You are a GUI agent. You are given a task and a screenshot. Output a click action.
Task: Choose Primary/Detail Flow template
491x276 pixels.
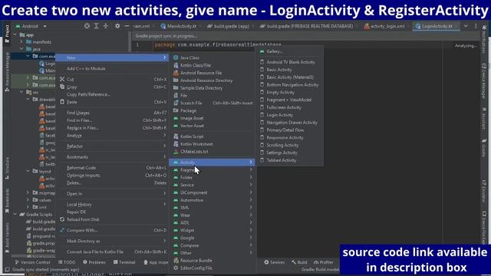[285, 130]
